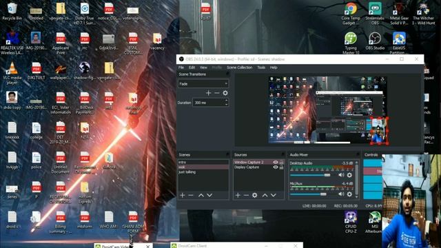Image resolution: width=441 pixels, height=248 pixels.
Task: Open the NDA folder on desktop
Action: (x=85, y=130)
